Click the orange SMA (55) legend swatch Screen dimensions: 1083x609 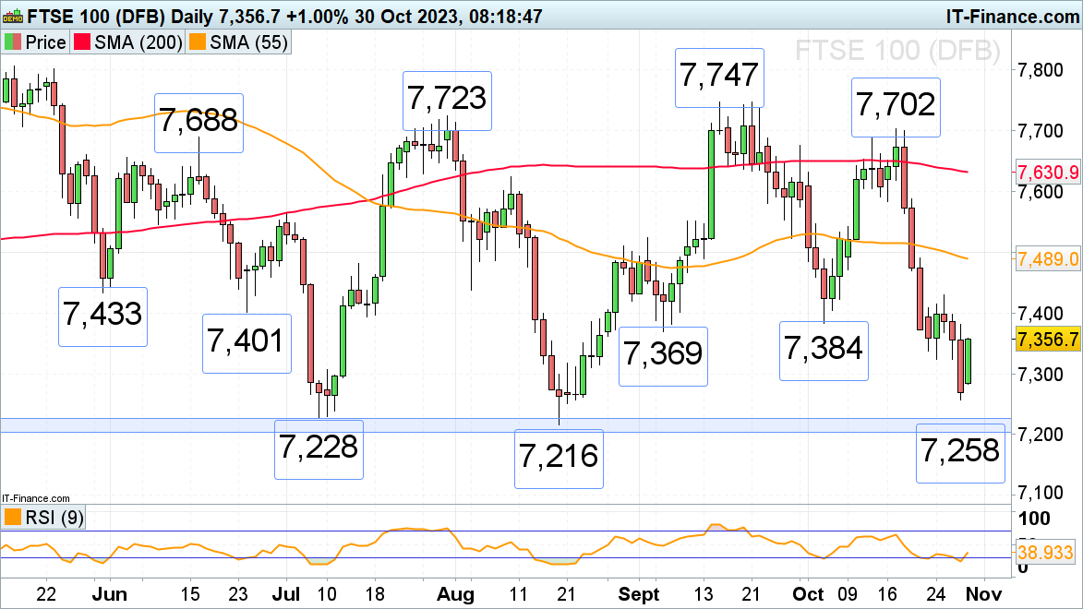[x=197, y=42]
